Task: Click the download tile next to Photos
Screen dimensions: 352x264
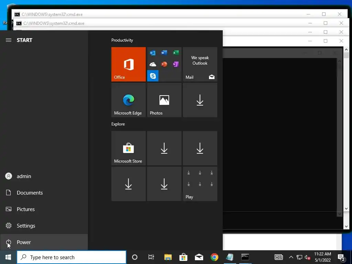Action: (x=200, y=100)
